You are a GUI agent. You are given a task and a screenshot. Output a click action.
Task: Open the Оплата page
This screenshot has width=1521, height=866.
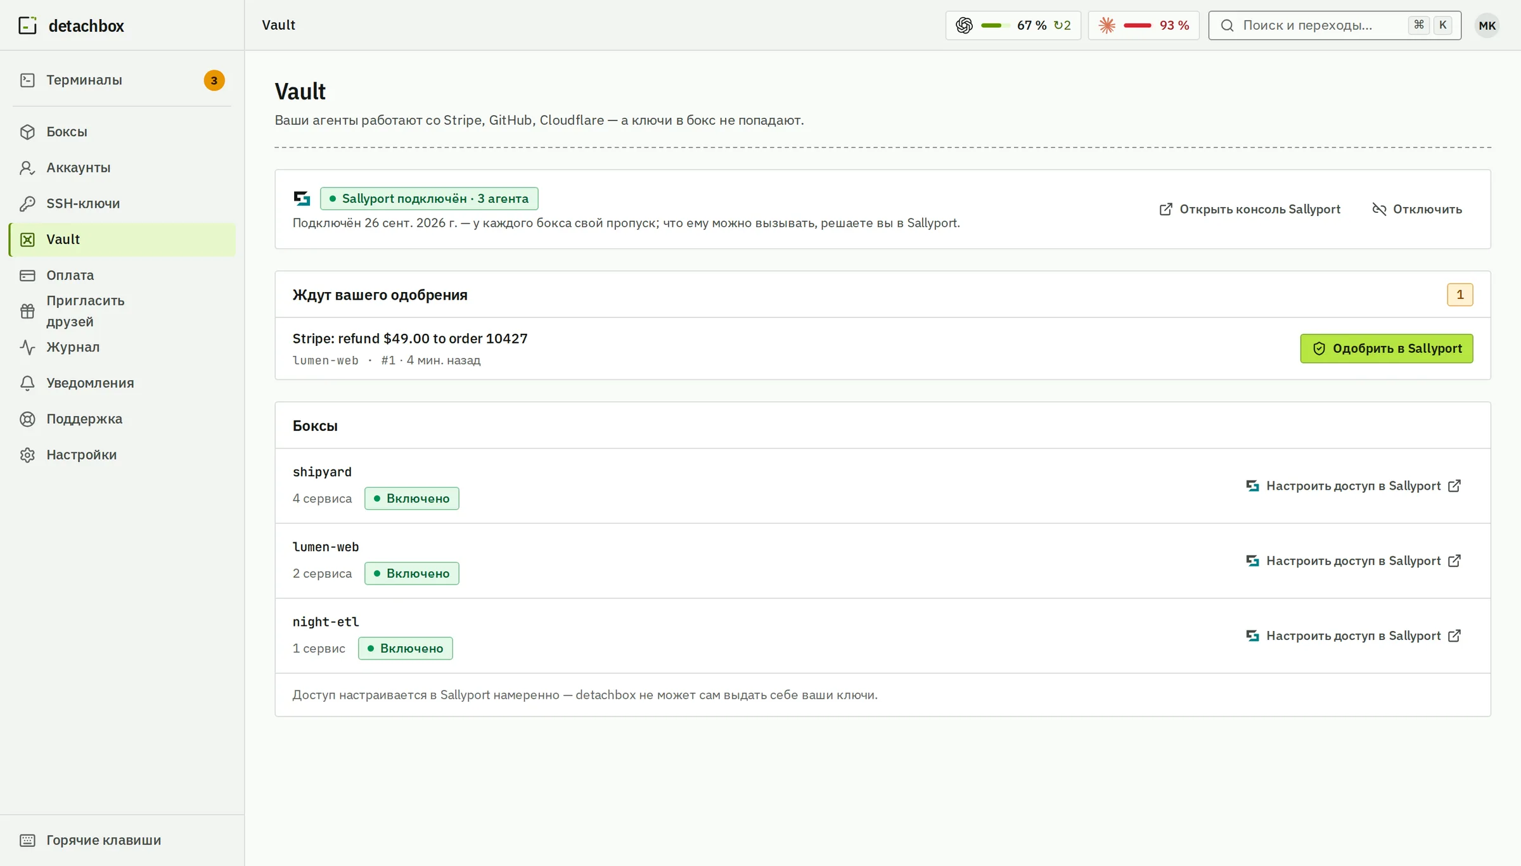click(122, 276)
